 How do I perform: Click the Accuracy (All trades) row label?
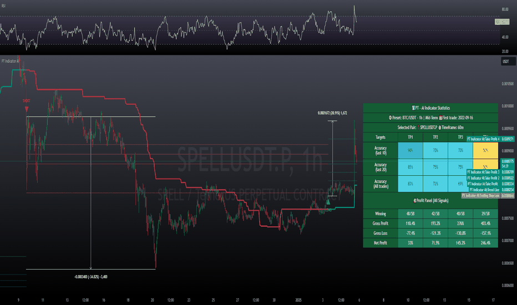[381, 184]
